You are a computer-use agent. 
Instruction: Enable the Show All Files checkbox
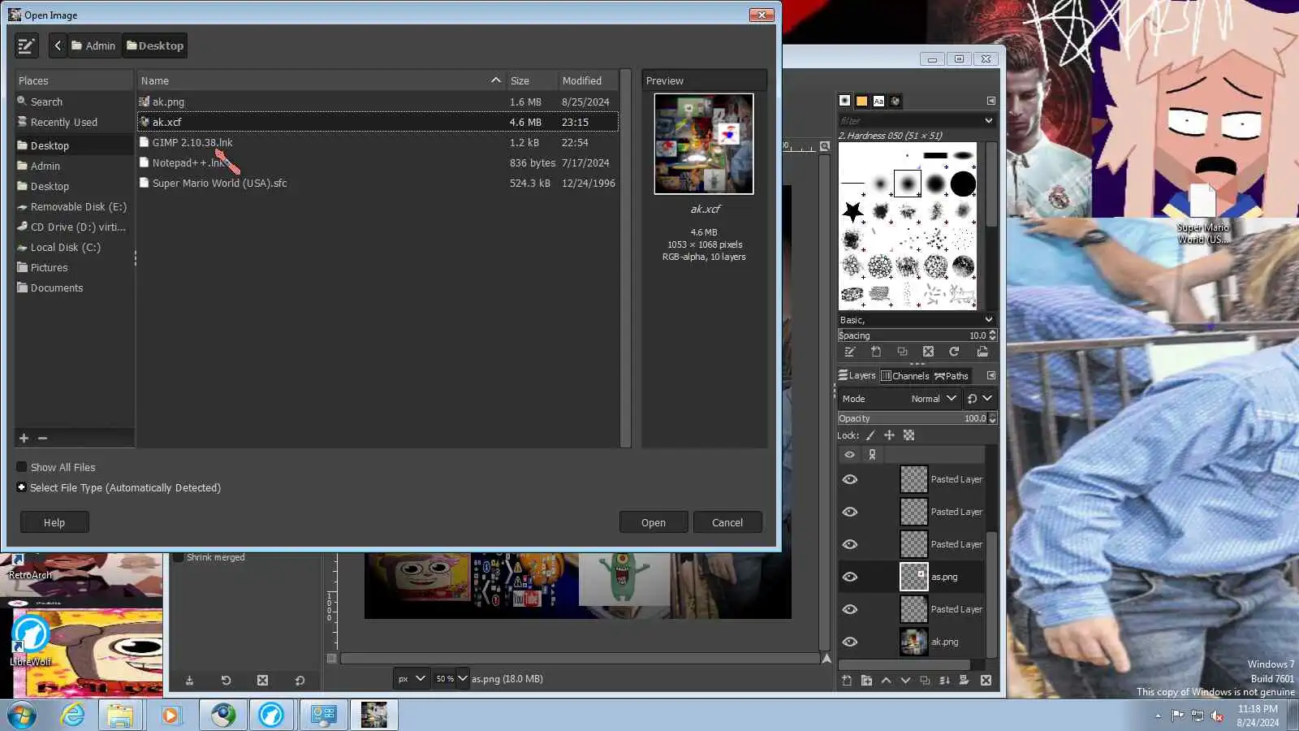coord(22,468)
